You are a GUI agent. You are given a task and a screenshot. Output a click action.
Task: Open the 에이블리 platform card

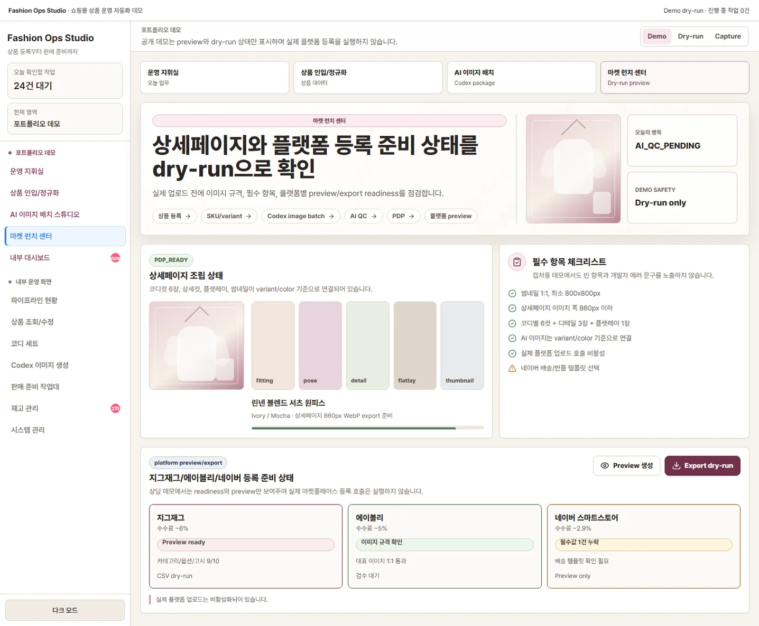coord(445,546)
